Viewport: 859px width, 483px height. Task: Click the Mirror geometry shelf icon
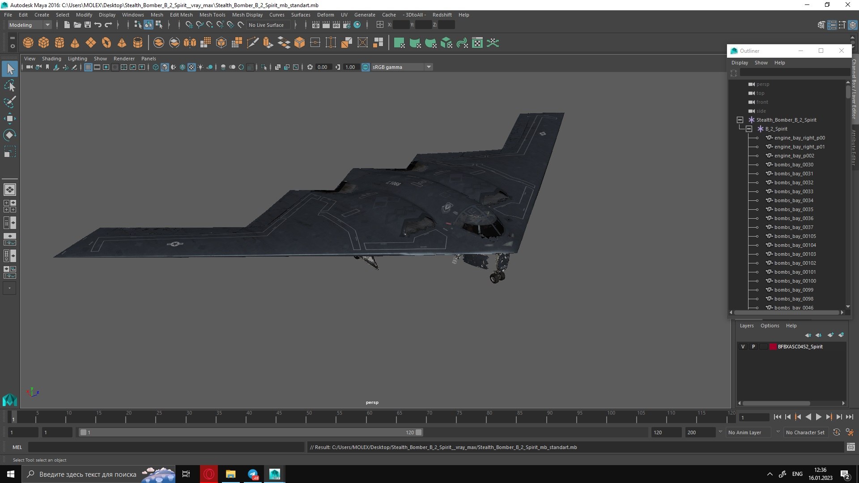[x=190, y=43]
